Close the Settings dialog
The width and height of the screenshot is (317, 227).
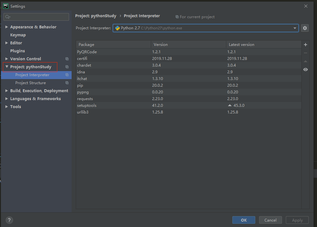(306, 6)
